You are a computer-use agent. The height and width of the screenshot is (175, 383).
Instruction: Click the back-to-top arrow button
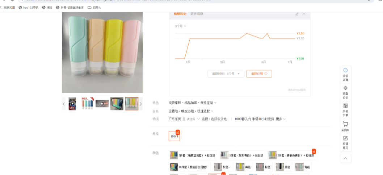click(345, 158)
